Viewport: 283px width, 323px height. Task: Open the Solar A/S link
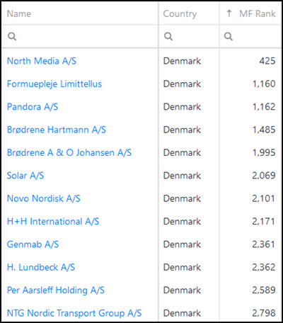25,176
